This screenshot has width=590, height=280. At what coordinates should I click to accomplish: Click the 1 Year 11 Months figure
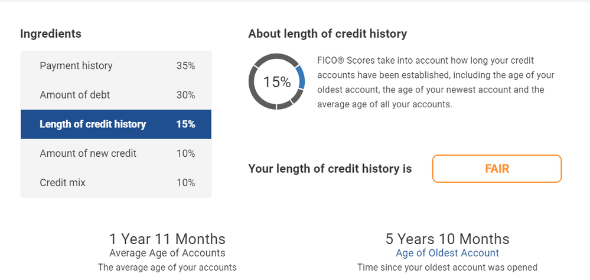click(x=168, y=239)
